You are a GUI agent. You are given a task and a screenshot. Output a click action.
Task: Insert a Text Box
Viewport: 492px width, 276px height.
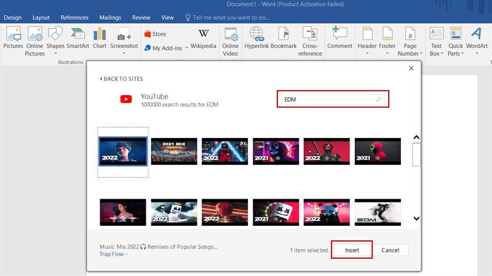pos(436,42)
